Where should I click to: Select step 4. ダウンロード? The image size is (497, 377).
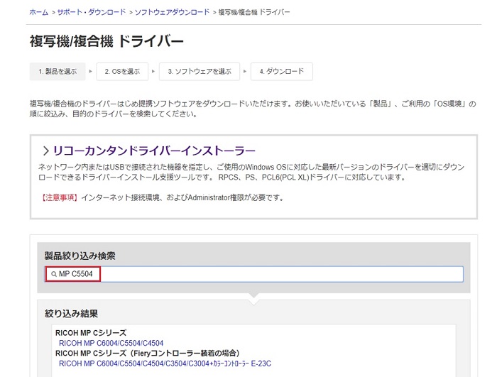point(282,71)
